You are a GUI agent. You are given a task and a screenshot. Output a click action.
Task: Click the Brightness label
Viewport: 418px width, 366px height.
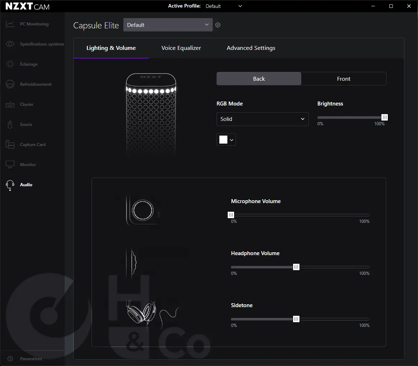330,104
